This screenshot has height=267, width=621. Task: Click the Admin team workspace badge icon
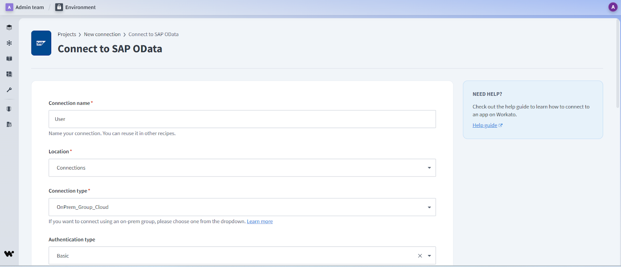[x=9, y=7]
